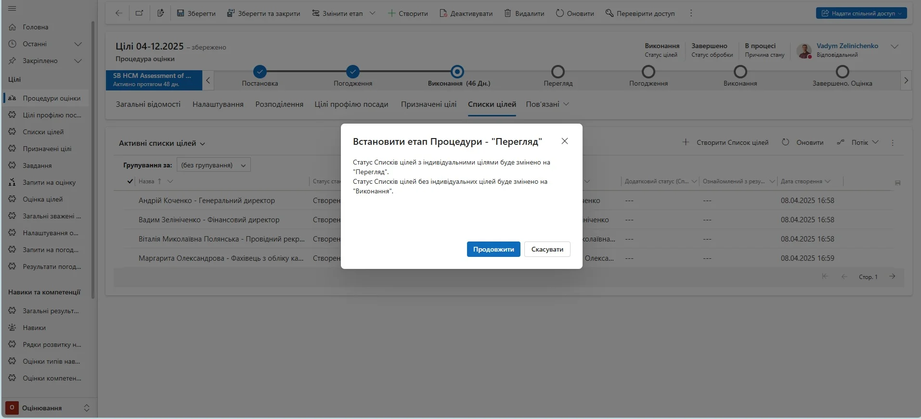Open the Пов'язані dropdown tab

(x=547, y=104)
